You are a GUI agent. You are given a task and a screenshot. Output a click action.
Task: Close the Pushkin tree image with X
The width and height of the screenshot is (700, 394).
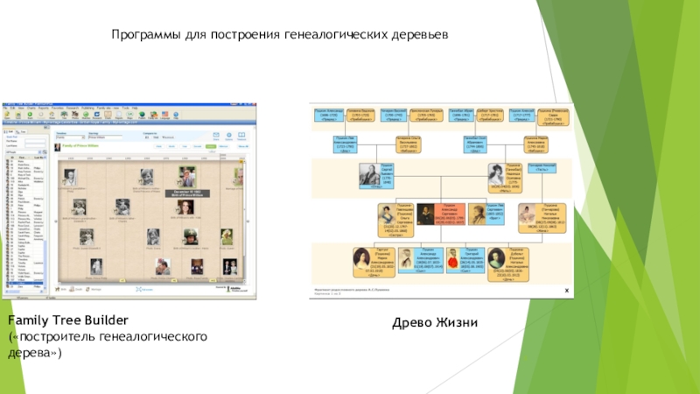point(566,291)
